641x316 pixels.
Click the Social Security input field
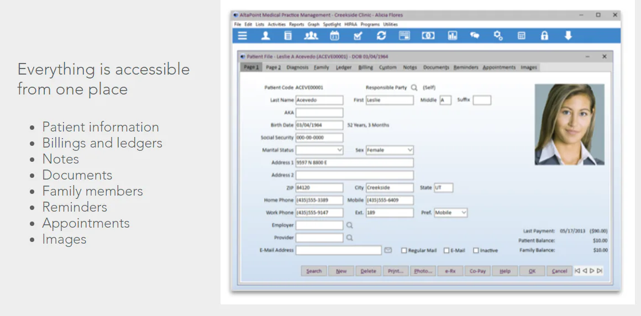(319, 138)
